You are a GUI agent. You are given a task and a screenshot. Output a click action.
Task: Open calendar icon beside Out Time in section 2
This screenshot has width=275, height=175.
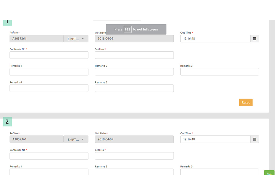click(x=255, y=139)
